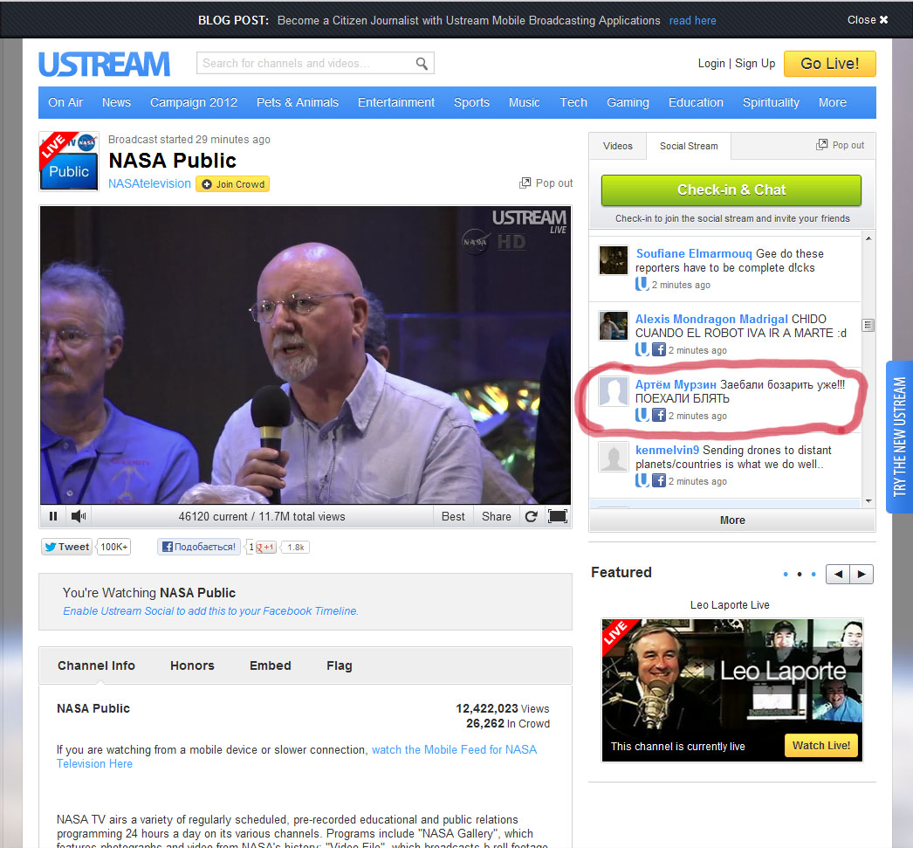Show previous featured channel
The height and width of the screenshot is (848, 913).
838,575
